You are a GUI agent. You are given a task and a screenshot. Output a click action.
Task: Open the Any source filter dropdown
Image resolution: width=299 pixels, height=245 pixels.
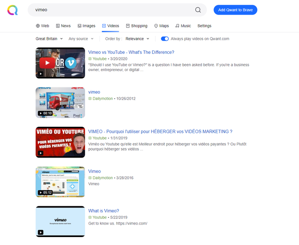tap(81, 39)
